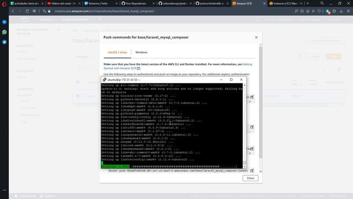Tick the header checkbox in images table

click(x=78, y=82)
